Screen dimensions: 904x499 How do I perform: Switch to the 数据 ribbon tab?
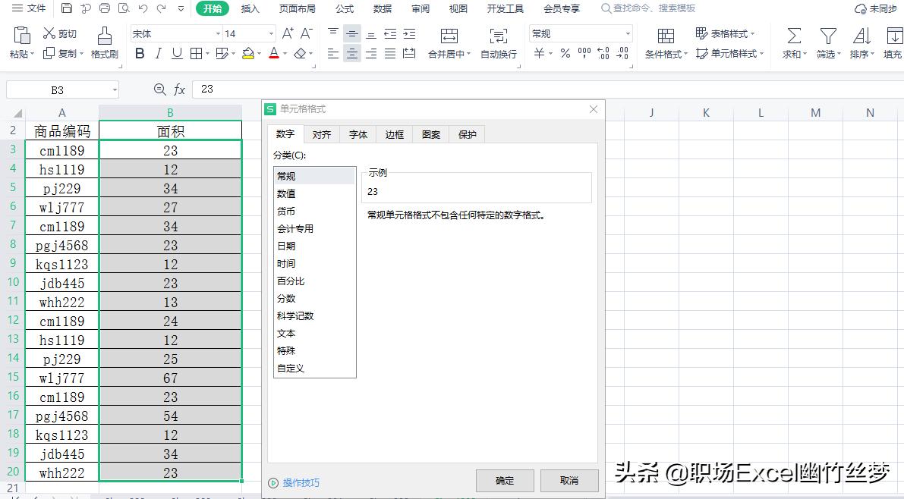(382, 9)
